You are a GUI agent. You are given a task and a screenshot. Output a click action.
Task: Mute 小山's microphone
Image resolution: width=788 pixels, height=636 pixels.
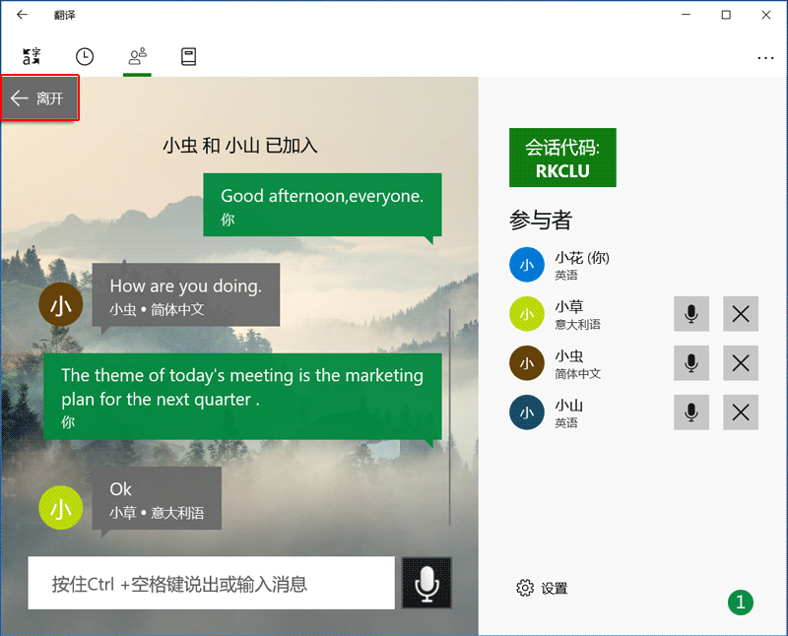click(691, 412)
